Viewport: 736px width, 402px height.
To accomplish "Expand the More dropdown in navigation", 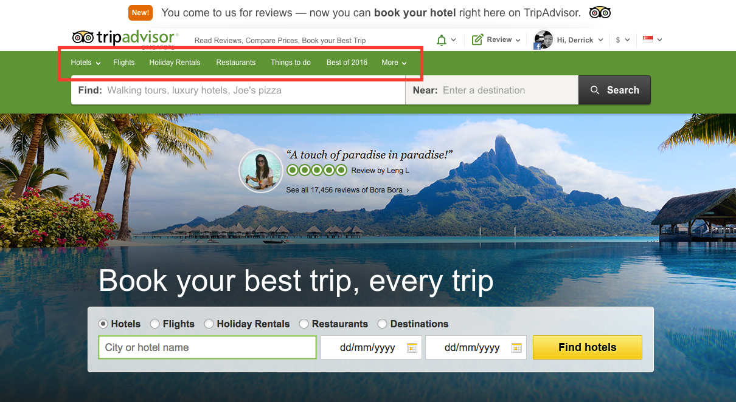I will point(394,63).
